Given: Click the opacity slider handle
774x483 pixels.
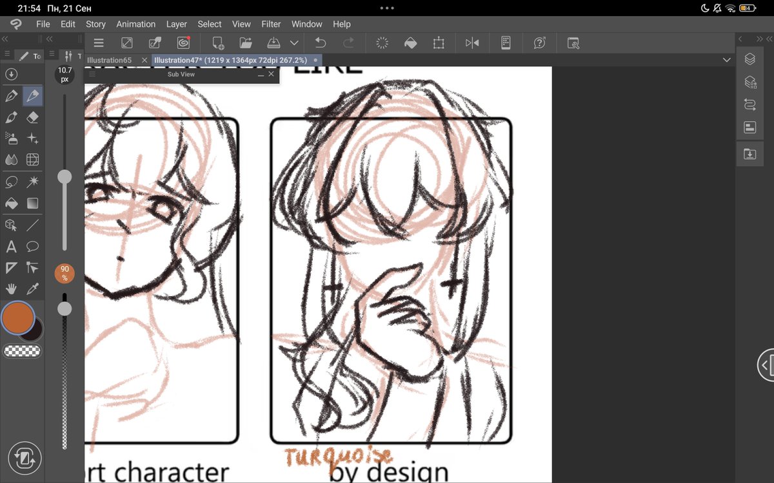Looking at the screenshot, I should (64, 308).
